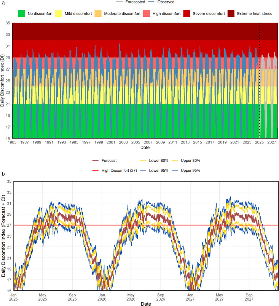This screenshot has height=306, width=279.
Task: Click the red High Discomfort (27) legend key
Action: (x=96, y=171)
